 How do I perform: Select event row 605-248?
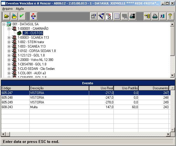86,98
